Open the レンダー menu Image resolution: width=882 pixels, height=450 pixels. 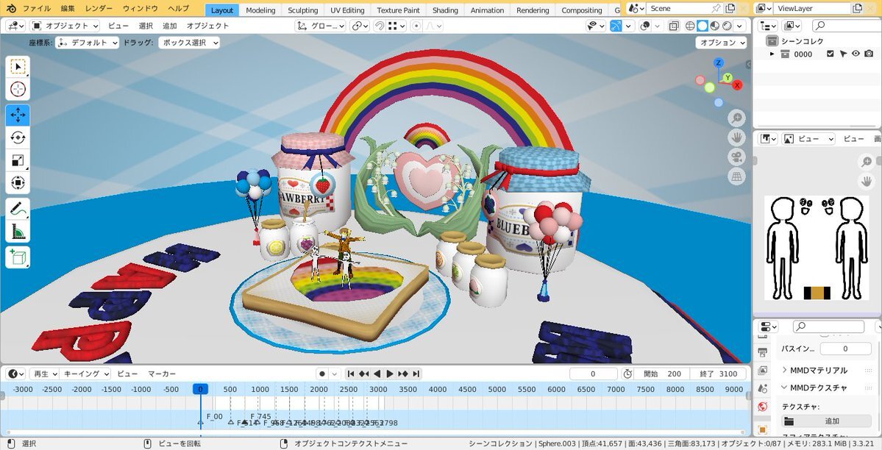click(99, 8)
